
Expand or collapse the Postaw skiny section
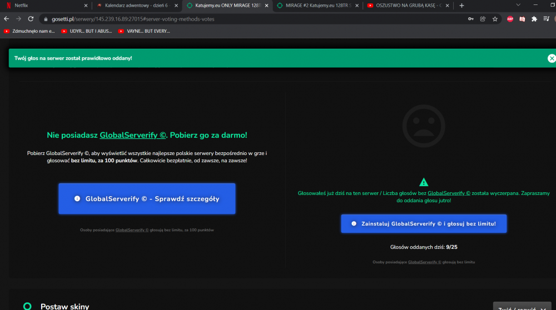coord(522,307)
